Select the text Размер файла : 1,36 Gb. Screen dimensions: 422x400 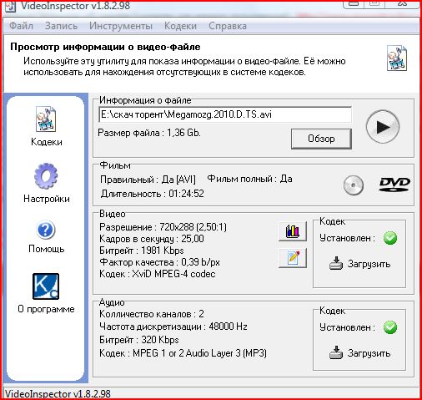click(149, 133)
